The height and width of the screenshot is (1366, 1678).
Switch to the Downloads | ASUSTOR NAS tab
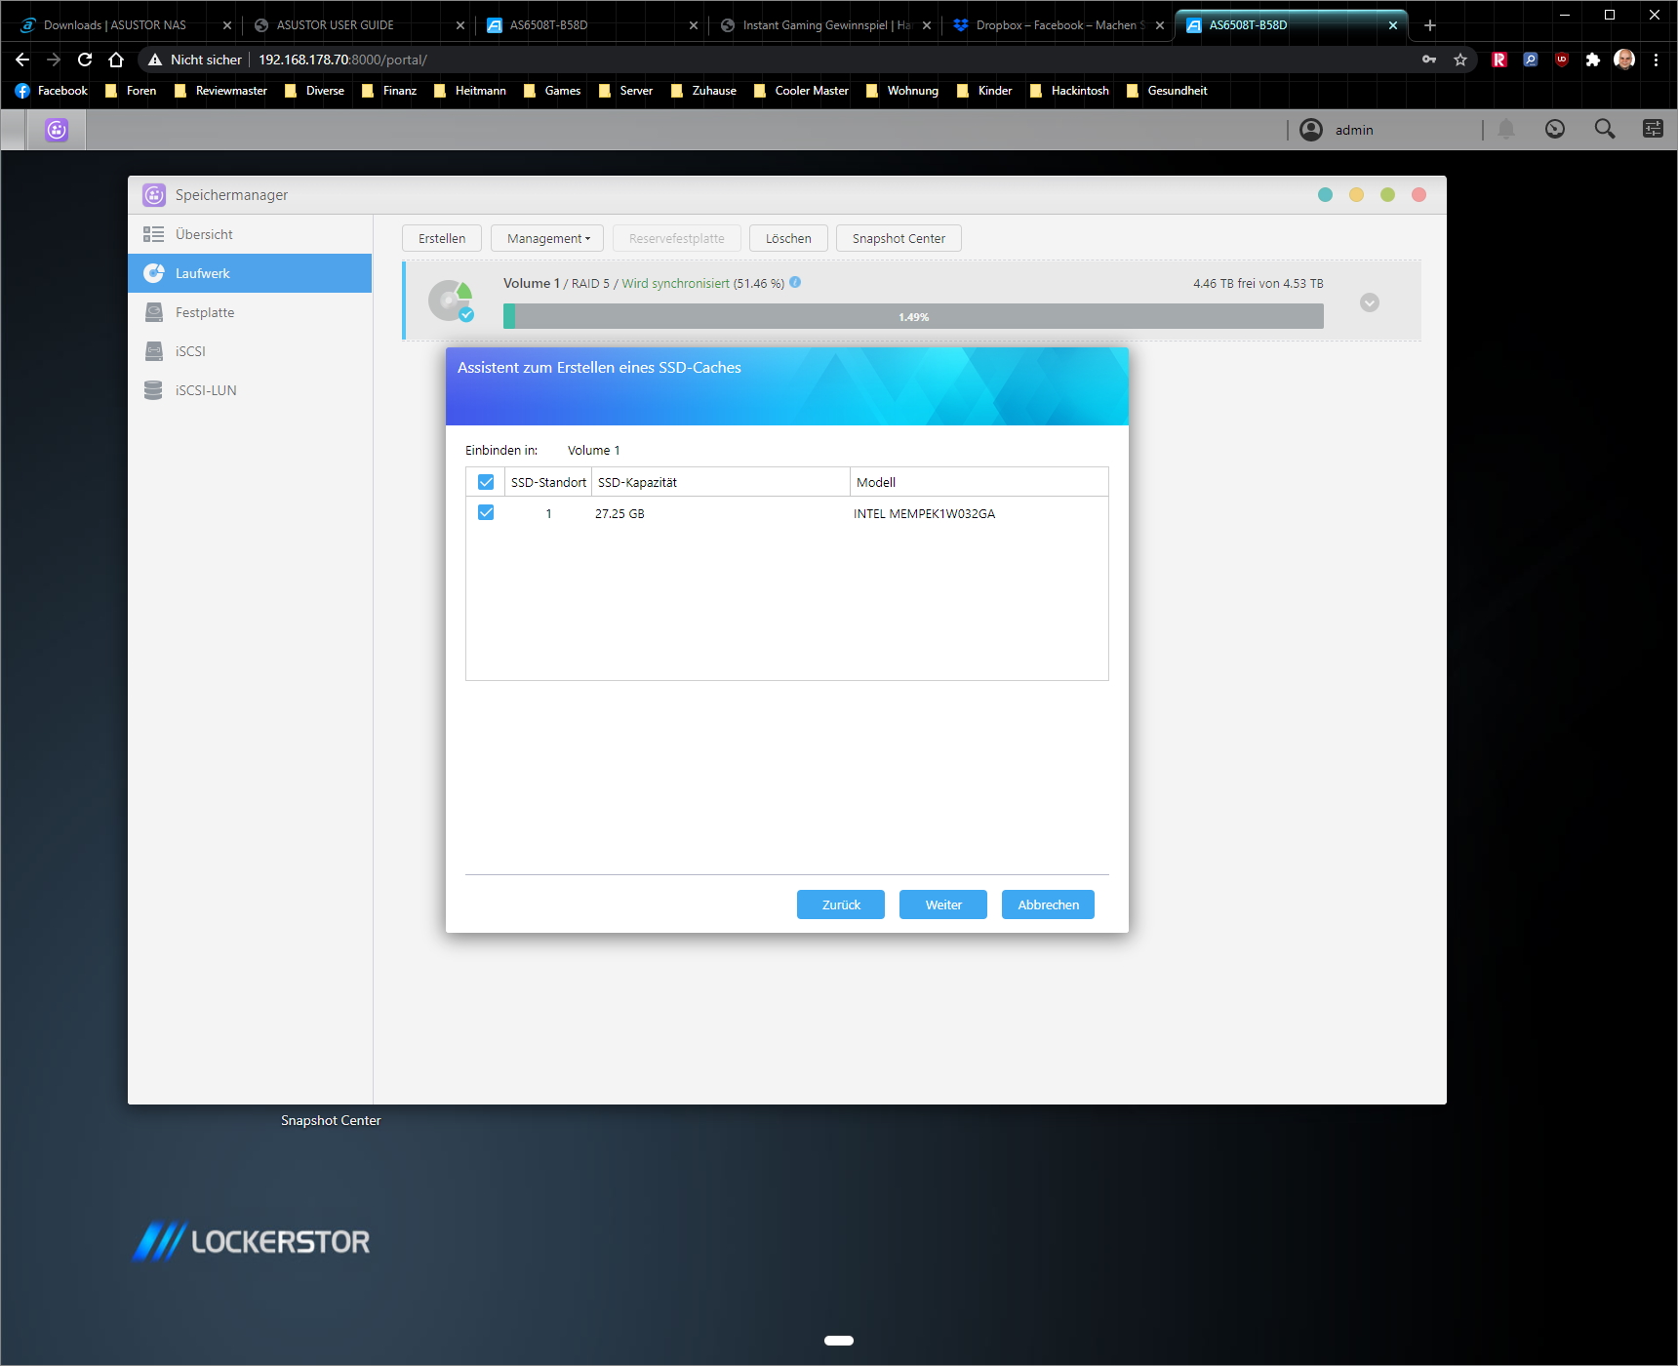(x=125, y=25)
